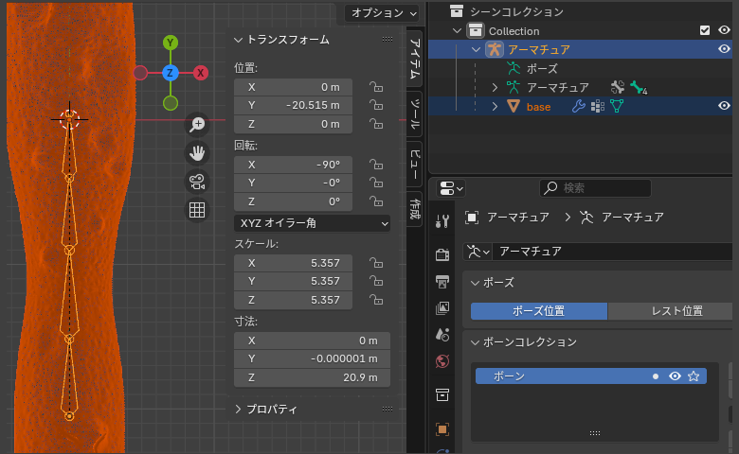Screen dimensions: 739x454
Task: Expand the プロパティ panel section
Action: [x=239, y=410]
